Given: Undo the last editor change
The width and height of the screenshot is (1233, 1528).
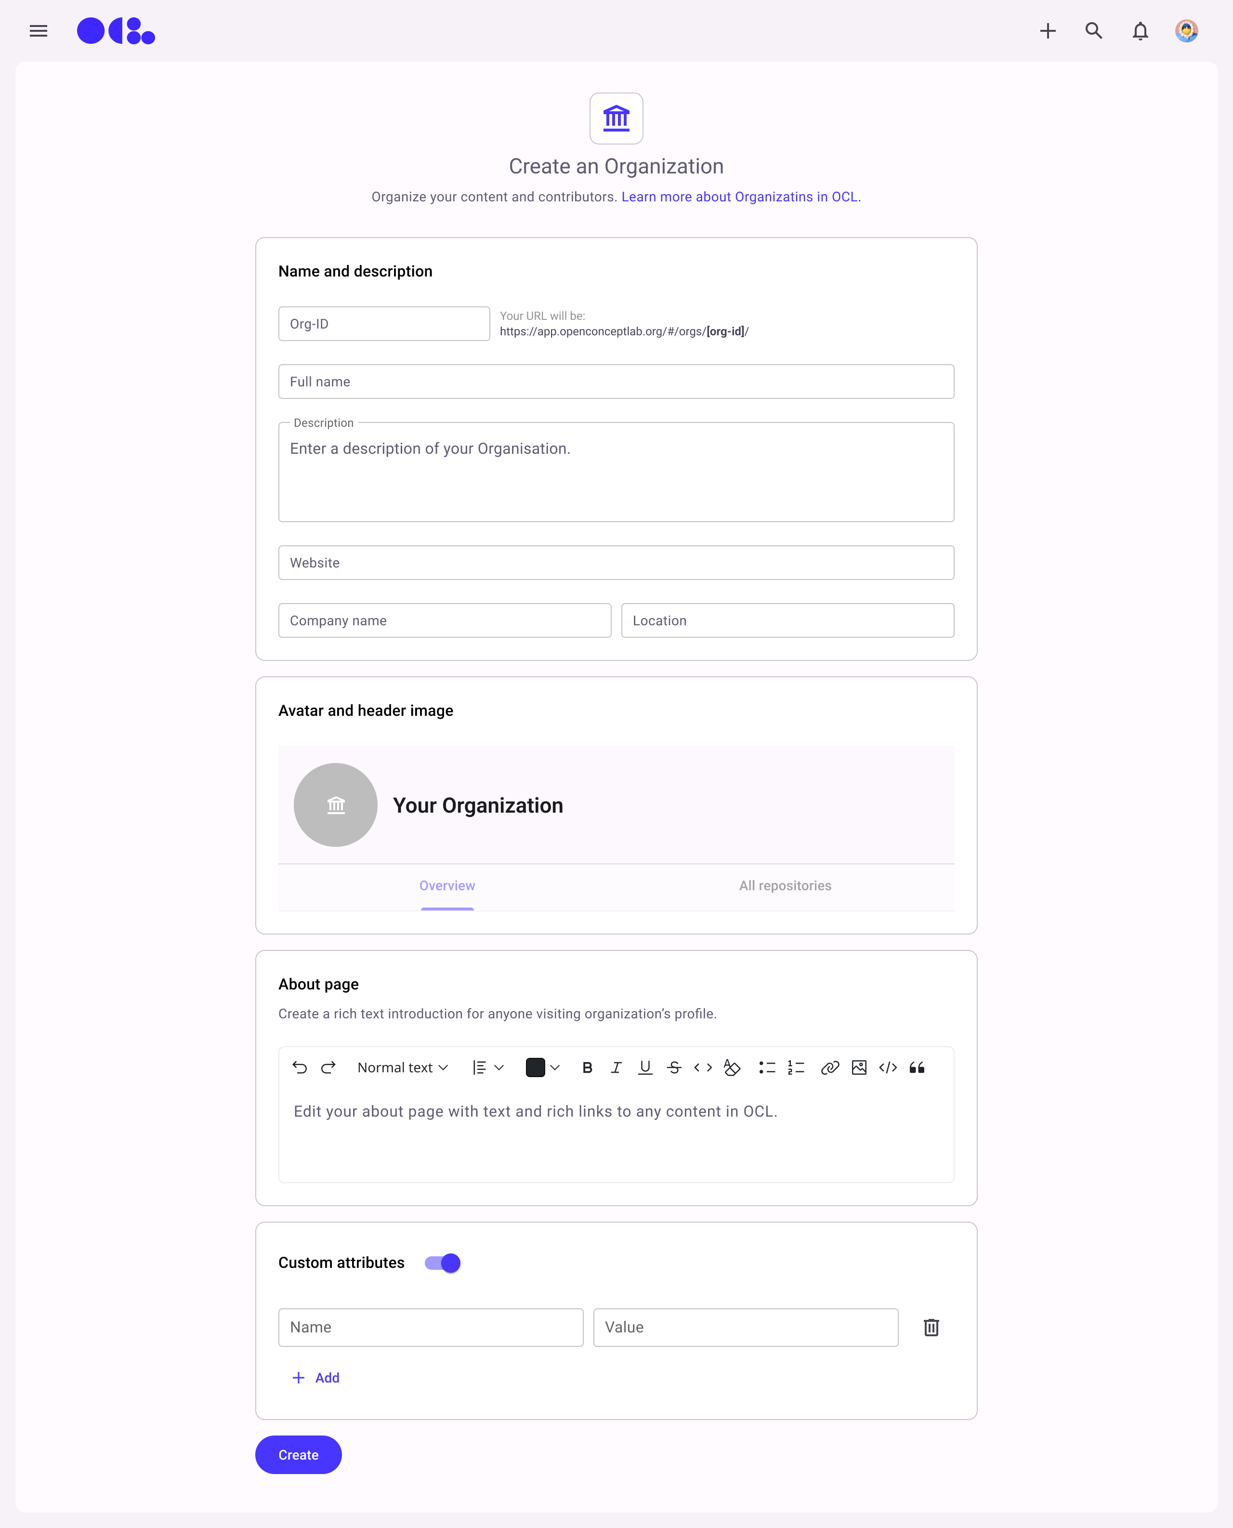Looking at the screenshot, I should (300, 1067).
